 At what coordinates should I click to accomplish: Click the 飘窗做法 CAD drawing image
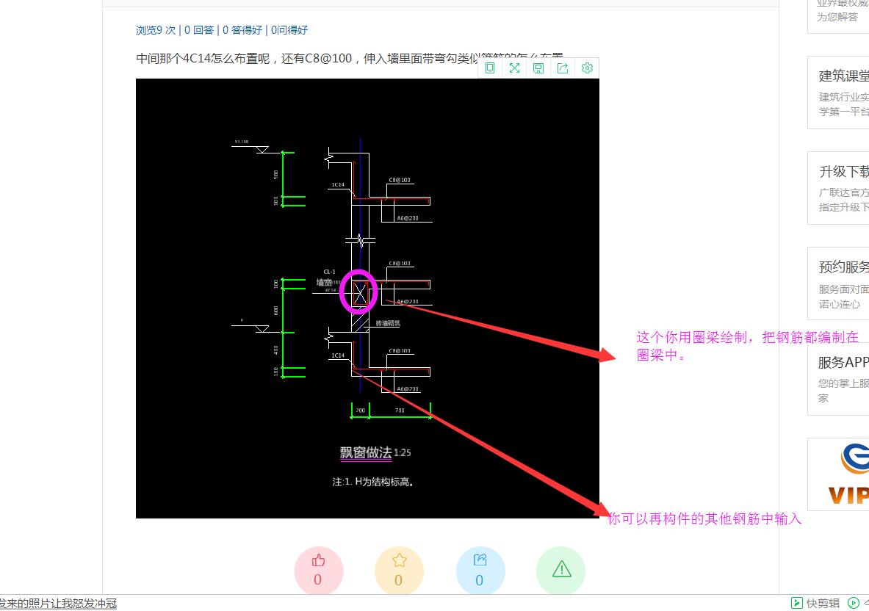coord(367,299)
